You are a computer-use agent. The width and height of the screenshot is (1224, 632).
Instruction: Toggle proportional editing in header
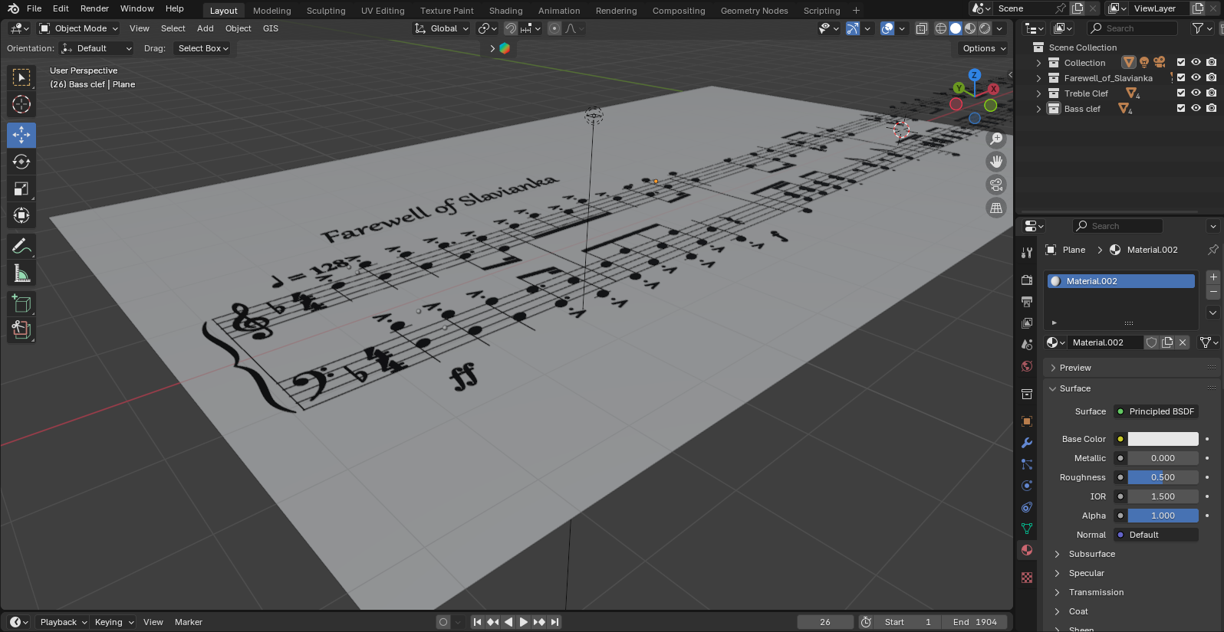(554, 28)
